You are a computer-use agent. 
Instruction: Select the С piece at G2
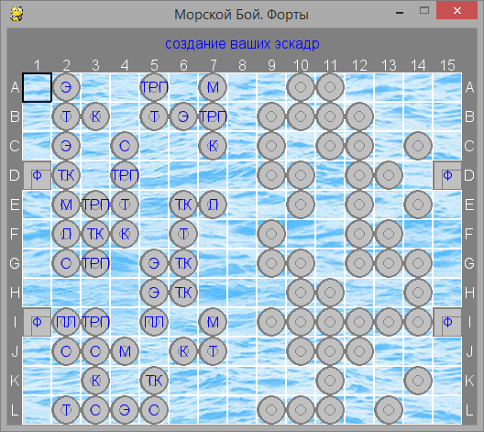(66, 263)
